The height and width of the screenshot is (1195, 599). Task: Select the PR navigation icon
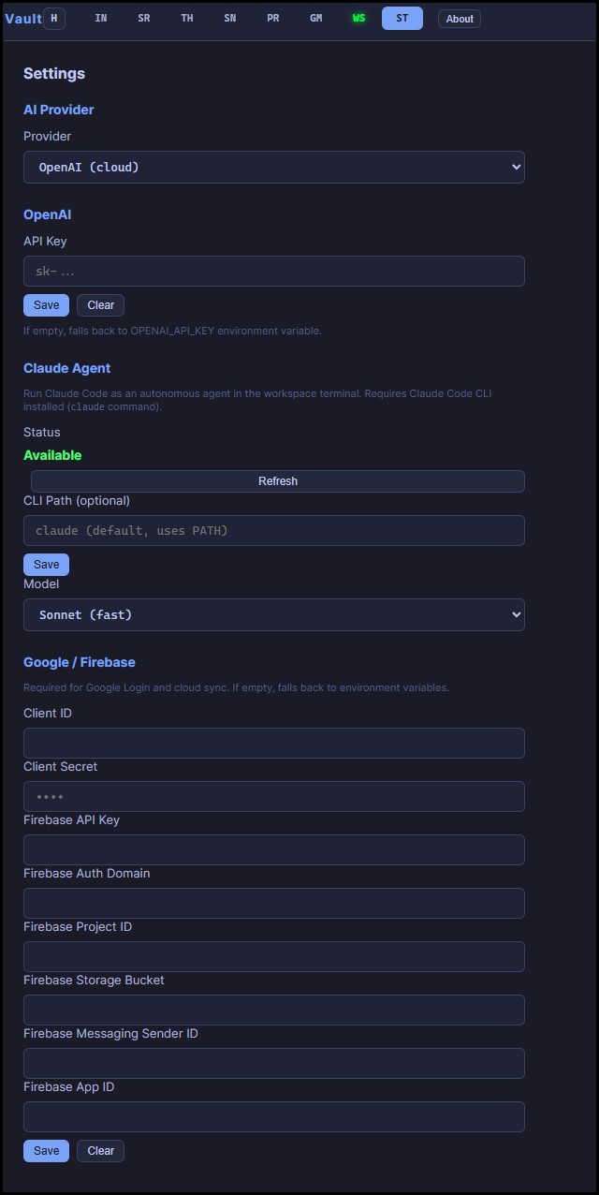pos(273,18)
